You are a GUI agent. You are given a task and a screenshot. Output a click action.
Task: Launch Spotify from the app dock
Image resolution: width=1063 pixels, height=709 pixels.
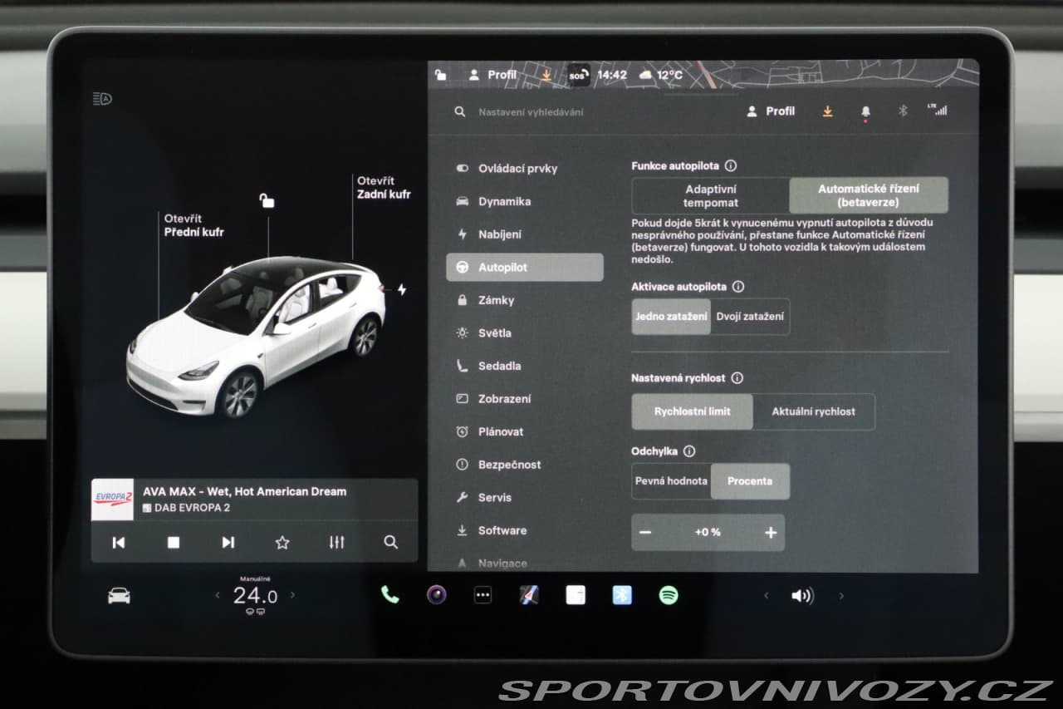[669, 595]
